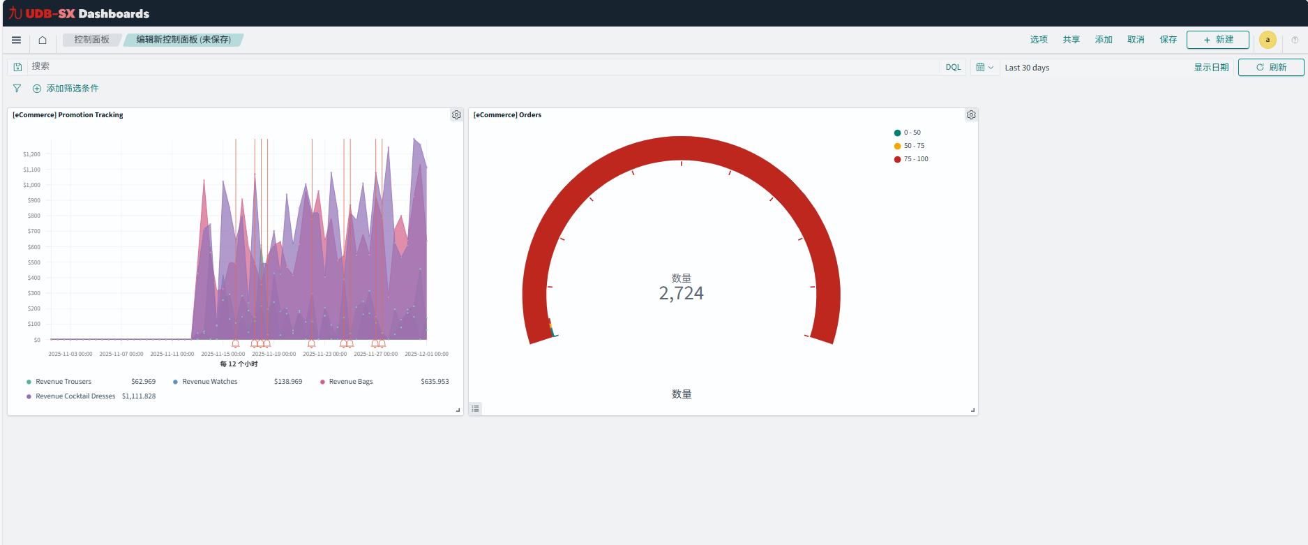Open the calendar quick date dropdown

click(984, 68)
